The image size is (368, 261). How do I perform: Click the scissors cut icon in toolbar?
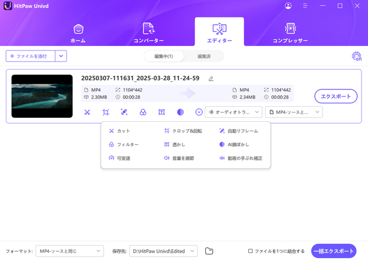coord(87,113)
